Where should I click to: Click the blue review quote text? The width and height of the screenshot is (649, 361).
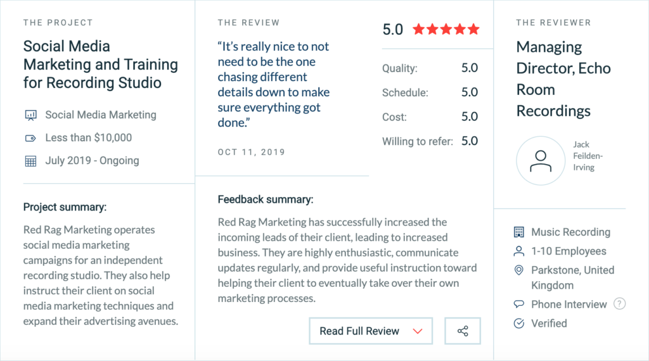pos(274,84)
